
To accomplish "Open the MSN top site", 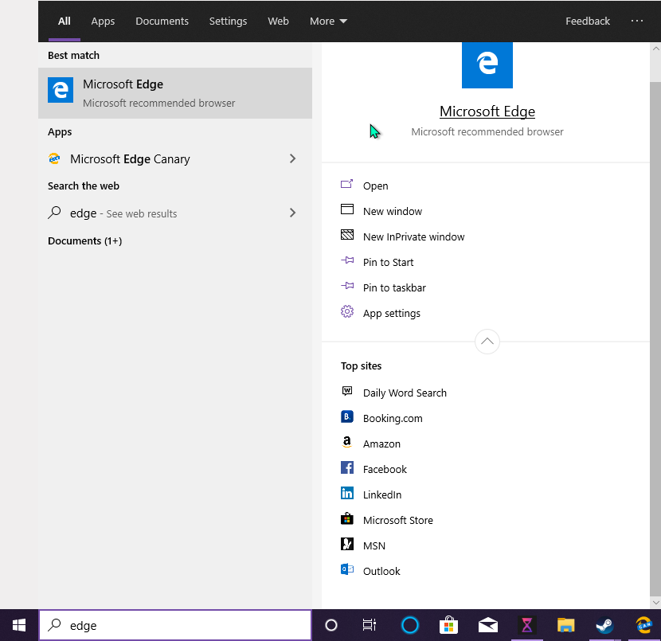I will click(374, 545).
